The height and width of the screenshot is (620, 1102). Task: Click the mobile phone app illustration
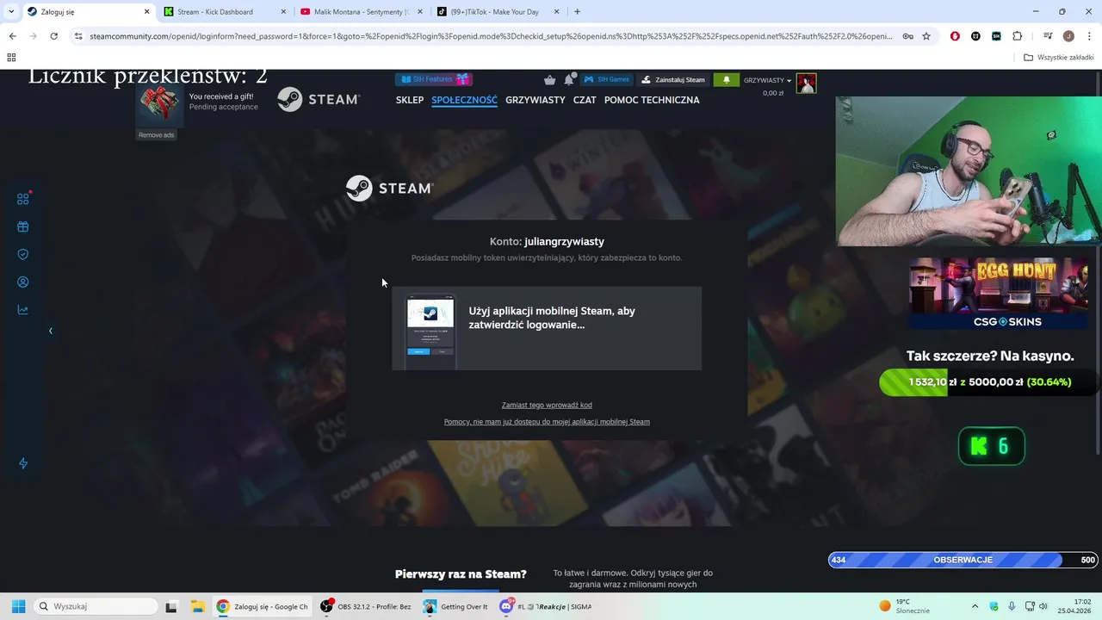pos(430,331)
